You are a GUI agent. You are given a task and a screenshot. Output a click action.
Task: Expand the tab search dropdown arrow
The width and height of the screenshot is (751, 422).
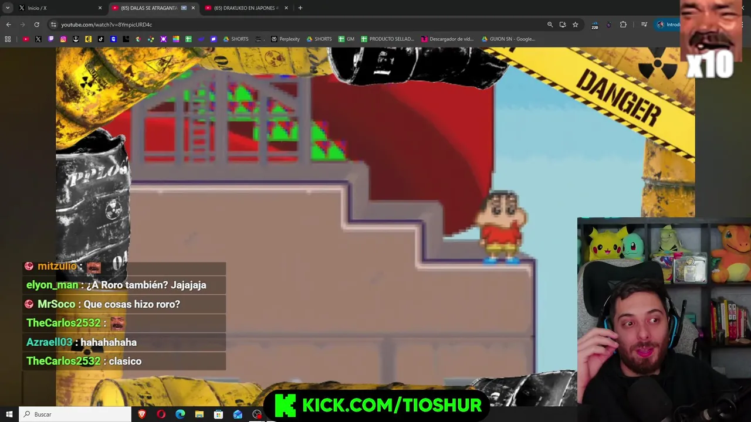(x=8, y=8)
